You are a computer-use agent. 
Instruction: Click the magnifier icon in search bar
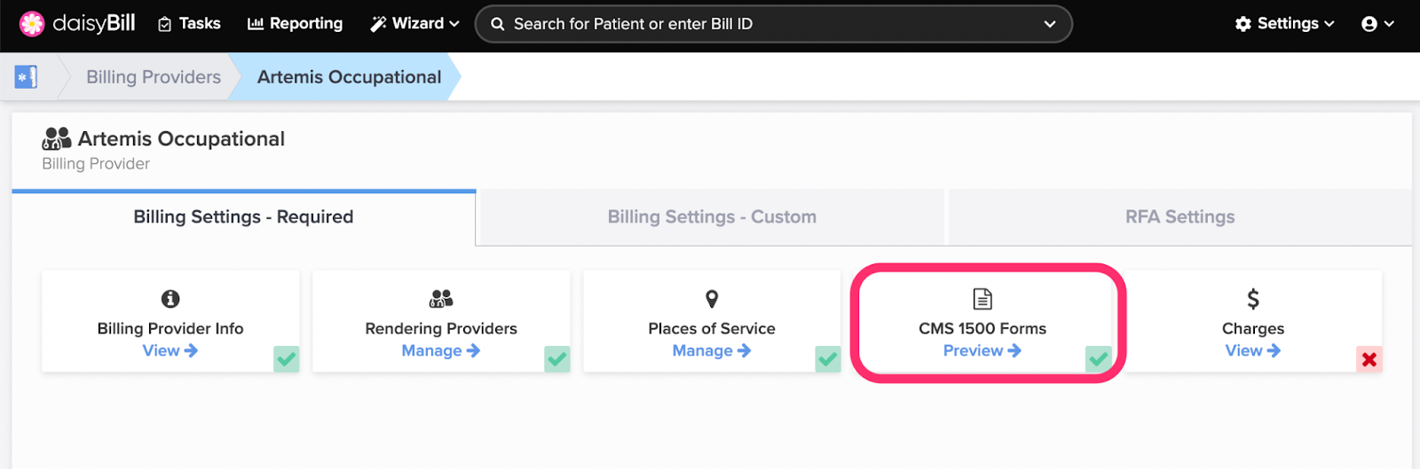click(x=498, y=24)
